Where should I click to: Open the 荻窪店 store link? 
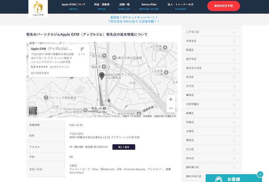tap(212, 50)
